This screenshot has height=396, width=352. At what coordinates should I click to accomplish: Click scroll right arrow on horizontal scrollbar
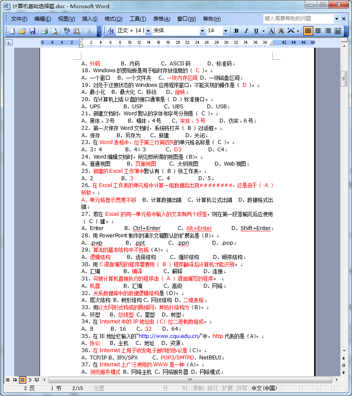pos(337,380)
